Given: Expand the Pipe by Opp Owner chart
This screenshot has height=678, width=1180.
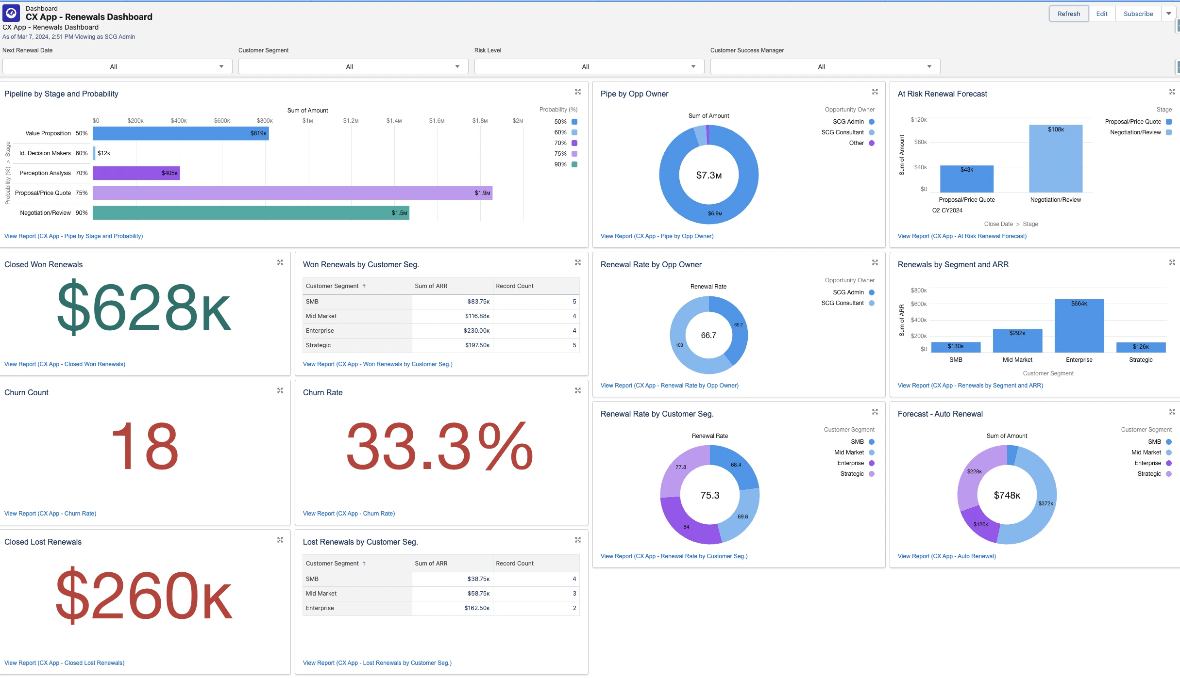Looking at the screenshot, I should coord(875,92).
